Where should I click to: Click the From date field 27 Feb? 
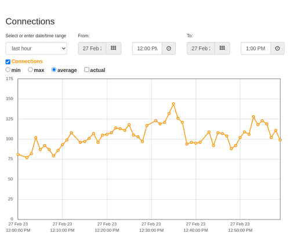click(x=92, y=48)
